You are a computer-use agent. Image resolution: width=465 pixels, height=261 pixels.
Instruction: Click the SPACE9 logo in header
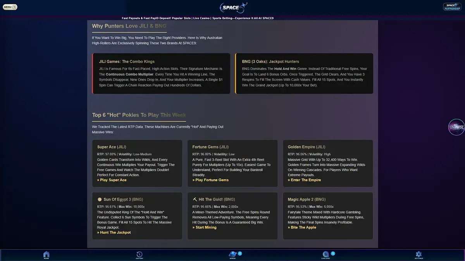(233, 7)
